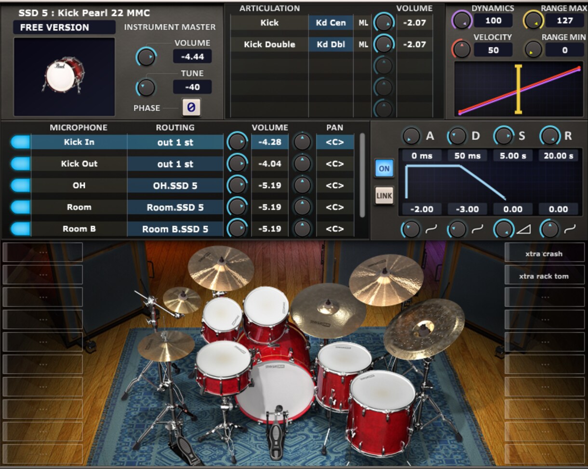Click the Room pan knob

(x=303, y=207)
